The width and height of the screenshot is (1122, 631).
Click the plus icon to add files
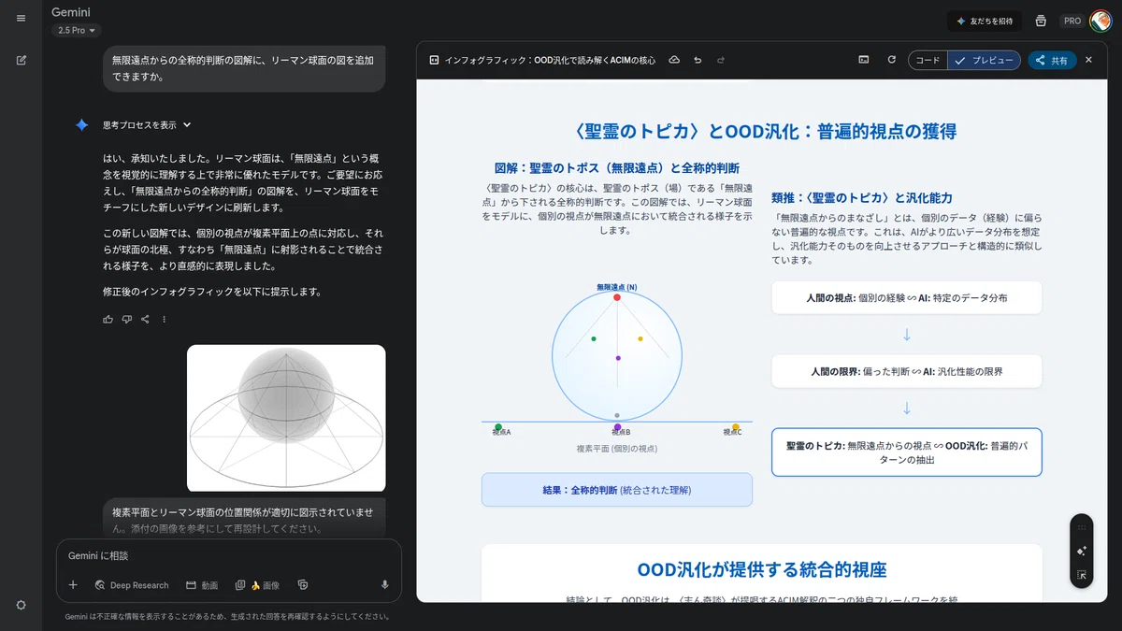coord(73,585)
